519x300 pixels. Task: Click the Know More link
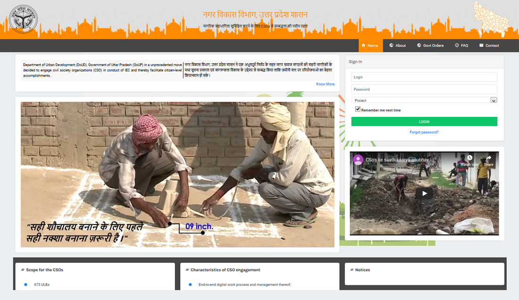325,84
